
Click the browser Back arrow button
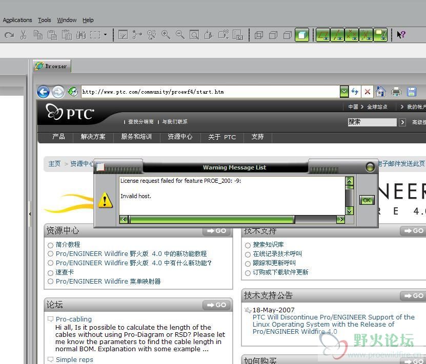[43, 92]
